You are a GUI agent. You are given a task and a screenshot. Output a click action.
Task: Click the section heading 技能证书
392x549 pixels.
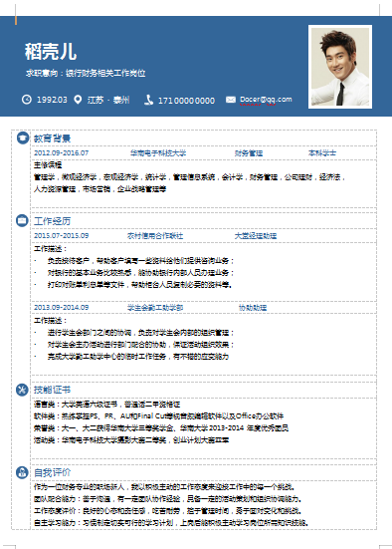coord(52,390)
